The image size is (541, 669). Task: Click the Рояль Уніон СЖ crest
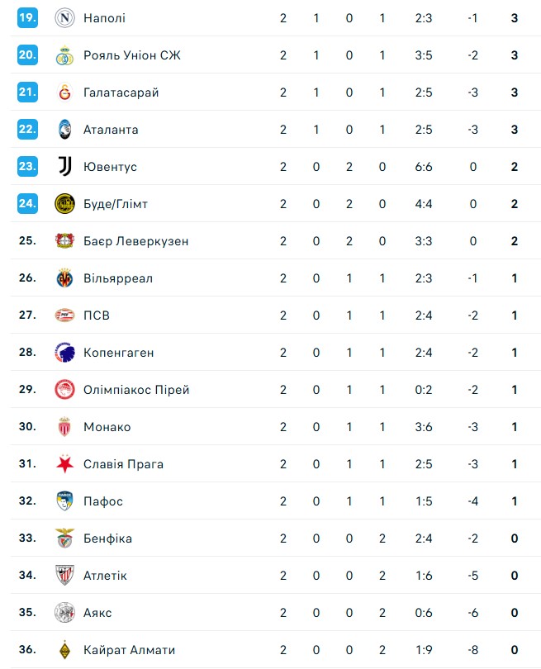[x=64, y=55]
